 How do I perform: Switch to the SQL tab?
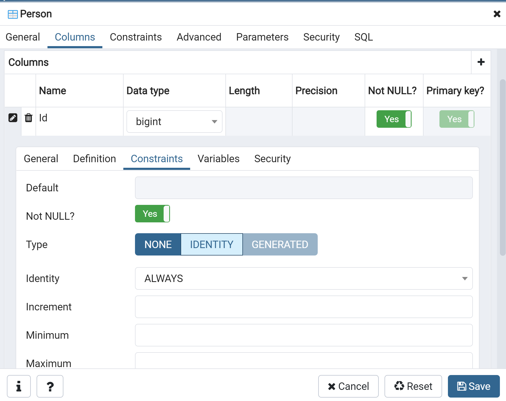pyautogui.click(x=364, y=37)
